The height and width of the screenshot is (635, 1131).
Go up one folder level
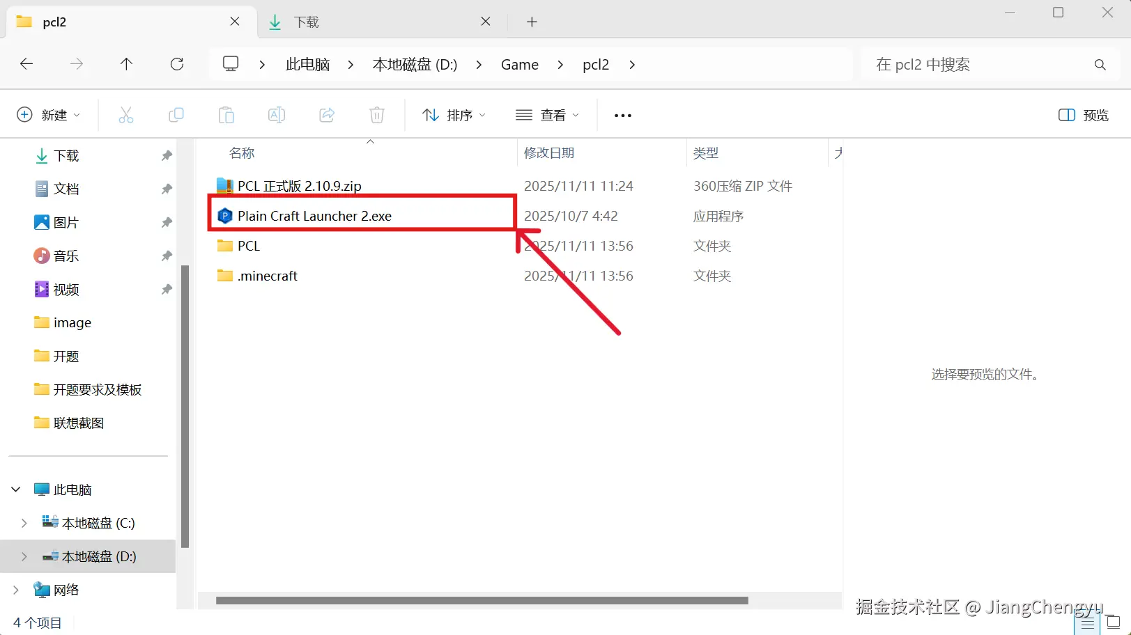point(126,64)
